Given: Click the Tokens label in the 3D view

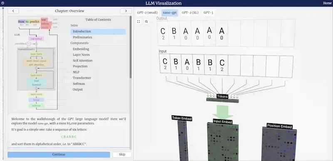Looking at the screenshot, I should click(x=222, y=96).
